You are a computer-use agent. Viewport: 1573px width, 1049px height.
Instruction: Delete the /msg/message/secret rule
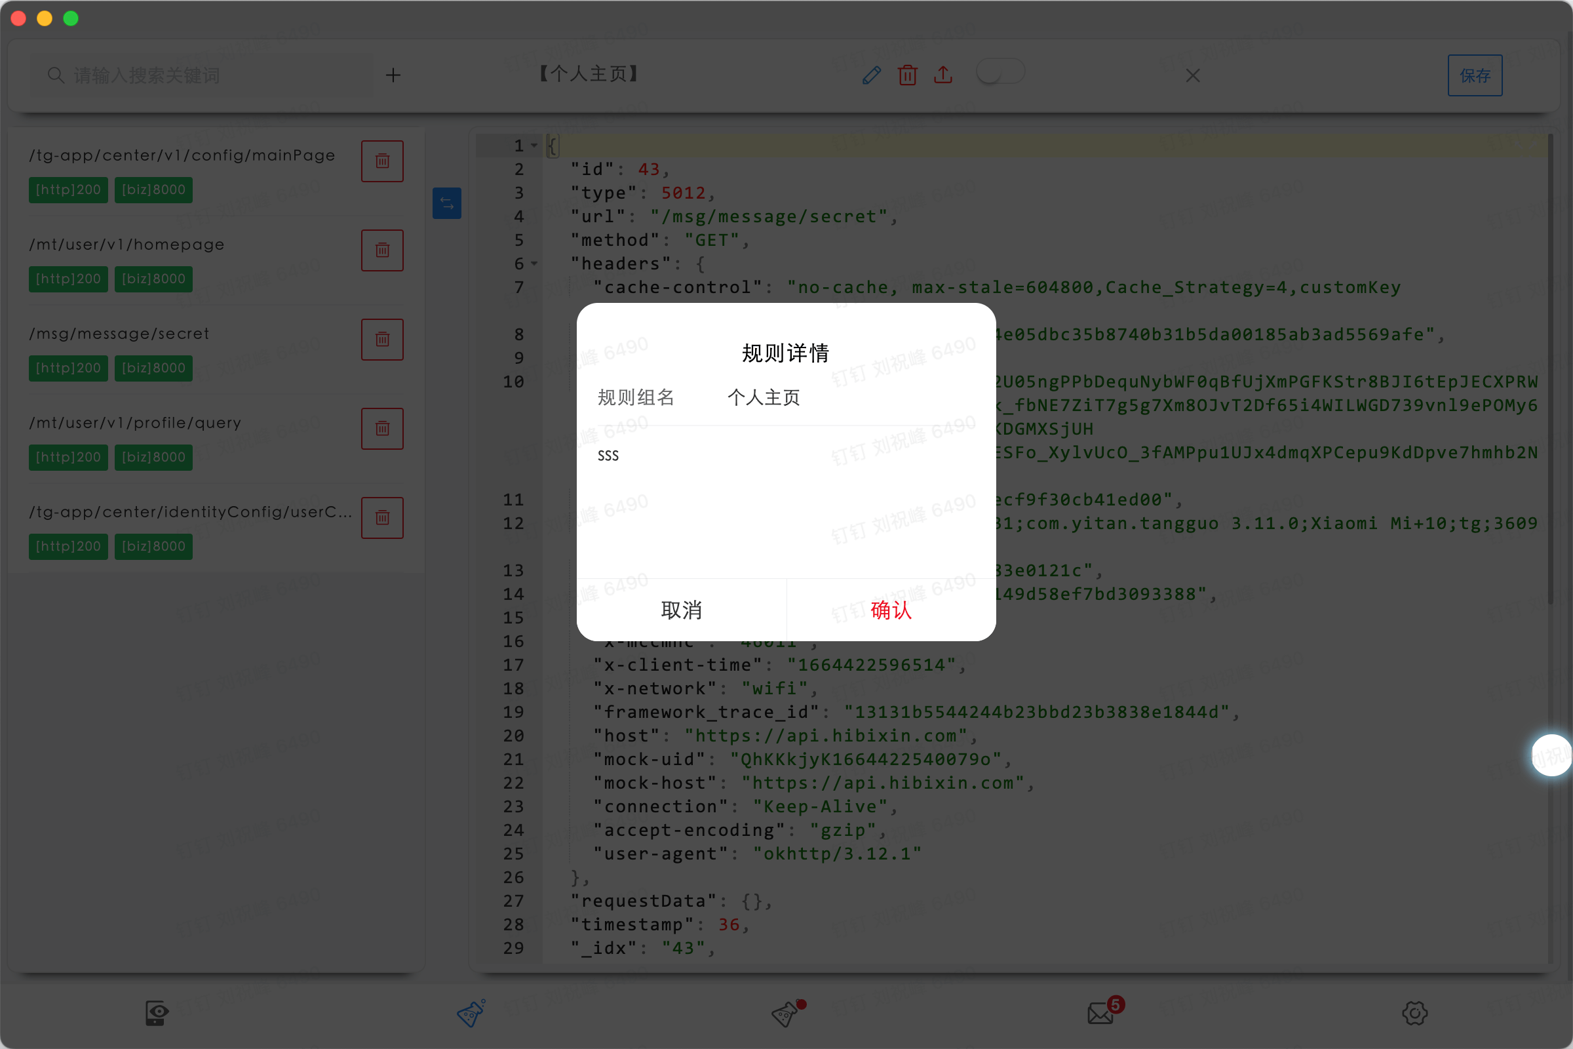click(x=383, y=339)
